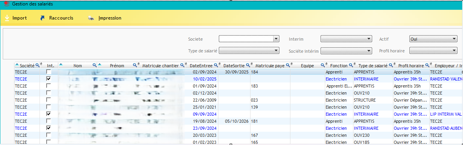The height and width of the screenshot is (145, 463).
Task: Sort by the Fonction column header
Action: (339, 65)
